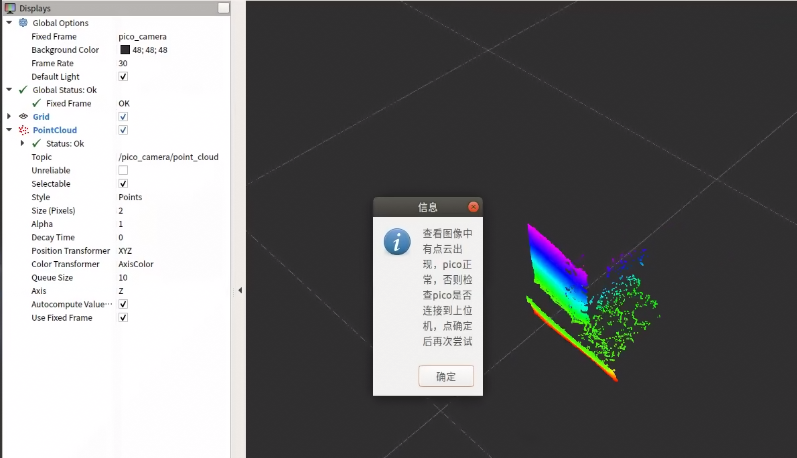The height and width of the screenshot is (458, 797).
Task: Select the Topic value /pico_camera/point_cloud field
Action: tap(168, 157)
